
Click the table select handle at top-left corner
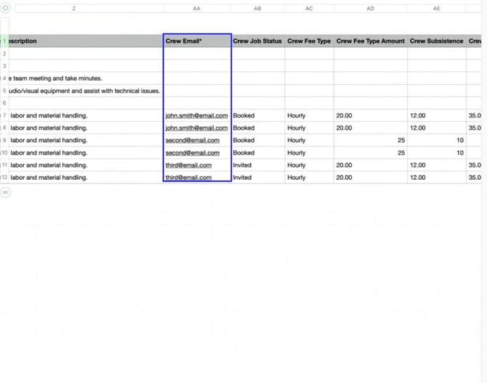click(x=4, y=9)
